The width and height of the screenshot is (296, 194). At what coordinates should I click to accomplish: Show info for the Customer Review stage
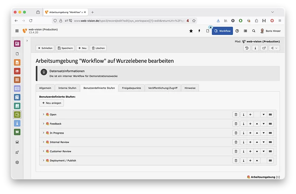[243, 151]
